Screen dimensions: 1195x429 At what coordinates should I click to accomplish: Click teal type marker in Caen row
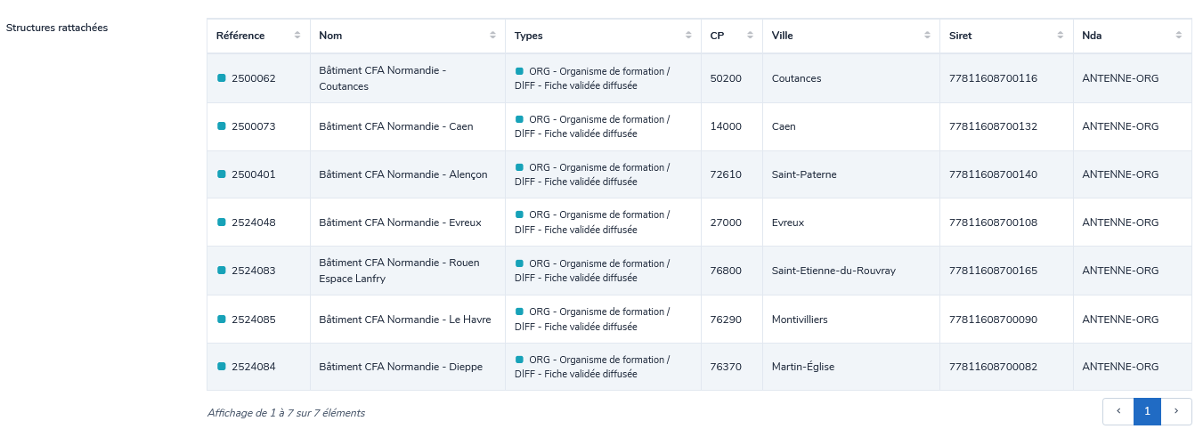coord(519,119)
